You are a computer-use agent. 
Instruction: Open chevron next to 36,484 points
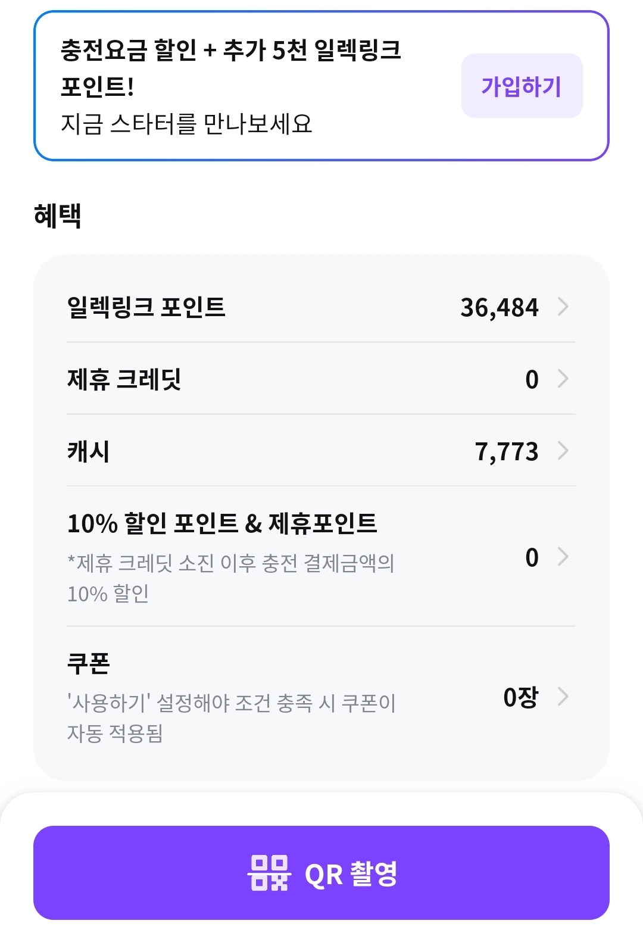click(563, 307)
